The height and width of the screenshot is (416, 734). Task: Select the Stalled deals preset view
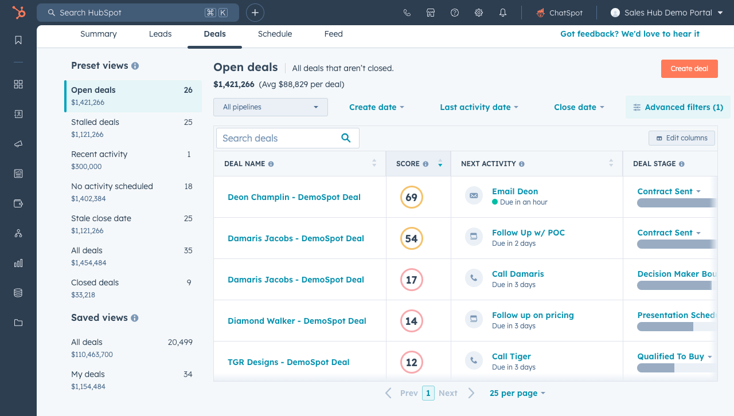133,128
